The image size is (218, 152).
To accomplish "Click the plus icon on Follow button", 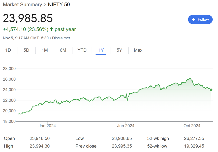I will click(x=194, y=19).
